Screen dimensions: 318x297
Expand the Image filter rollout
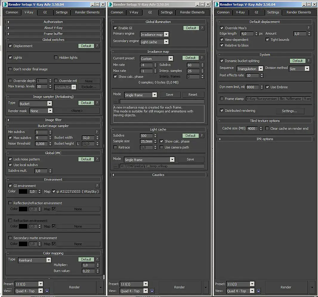click(x=53, y=120)
